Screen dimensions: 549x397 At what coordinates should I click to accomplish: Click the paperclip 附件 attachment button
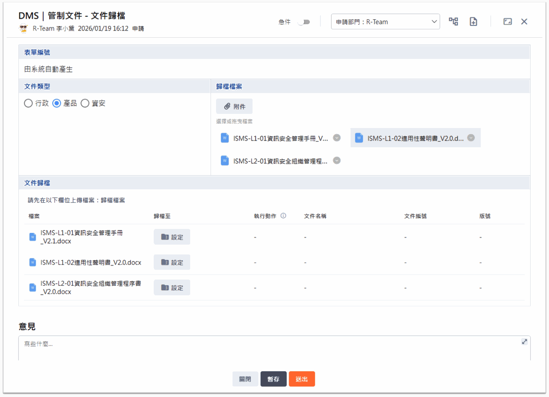(x=234, y=106)
